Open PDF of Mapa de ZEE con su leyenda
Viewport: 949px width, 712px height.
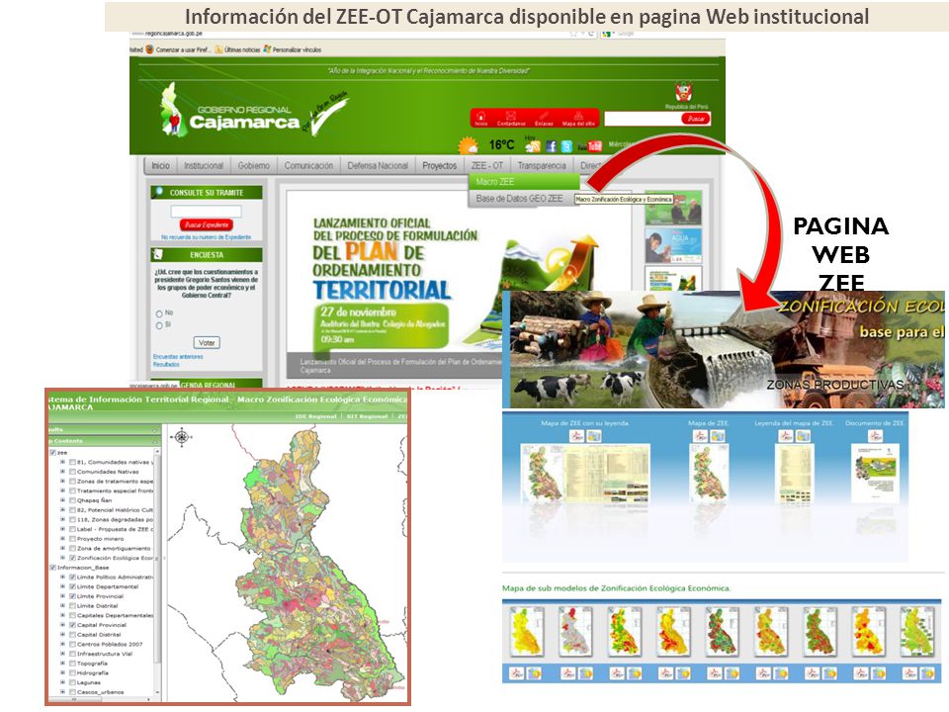[576, 435]
